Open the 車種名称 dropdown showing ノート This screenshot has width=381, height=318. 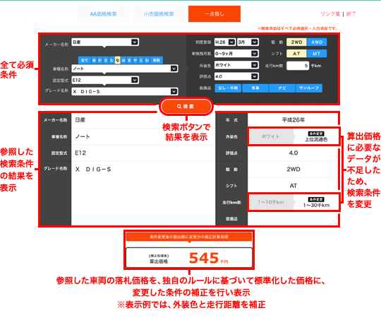125,69
